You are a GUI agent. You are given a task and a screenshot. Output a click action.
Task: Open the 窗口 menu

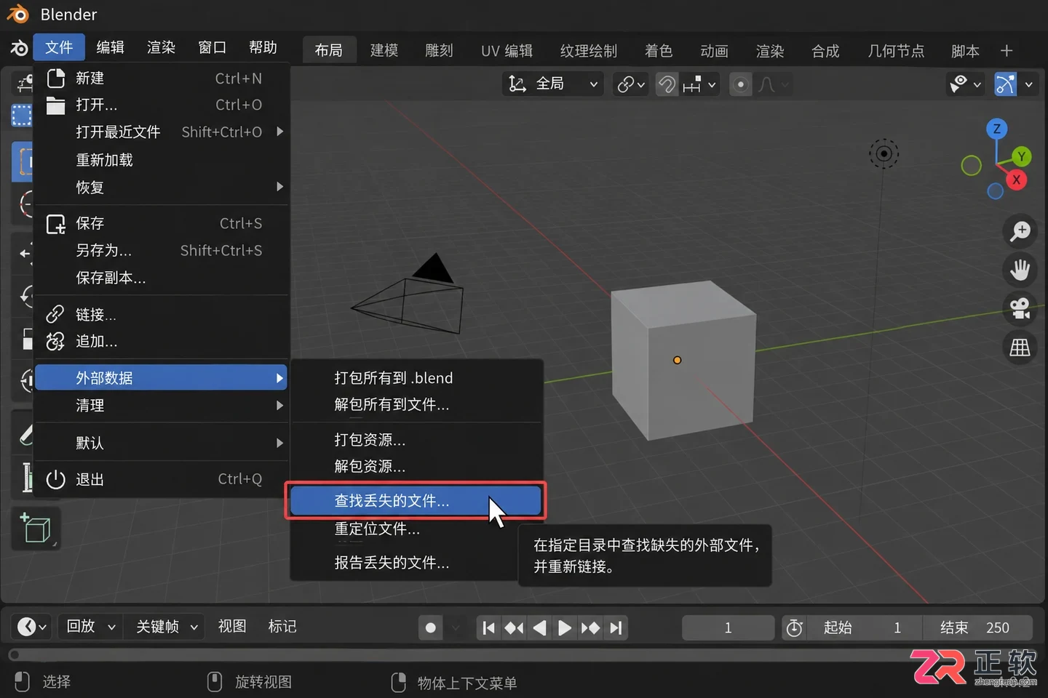coord(212,47)
